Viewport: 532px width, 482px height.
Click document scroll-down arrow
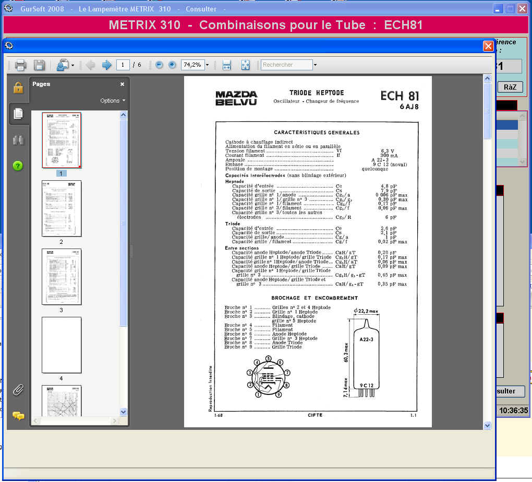pyautogui.click(x=487, y=425)
